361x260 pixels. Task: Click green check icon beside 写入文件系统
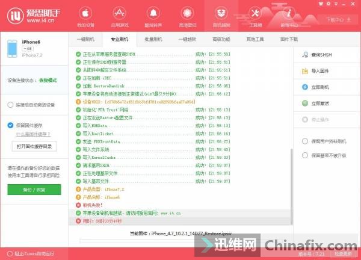pos(78,149)
